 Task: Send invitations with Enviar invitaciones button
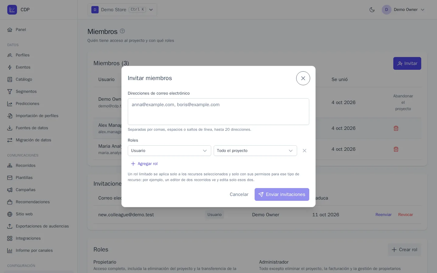coord(282,194)
